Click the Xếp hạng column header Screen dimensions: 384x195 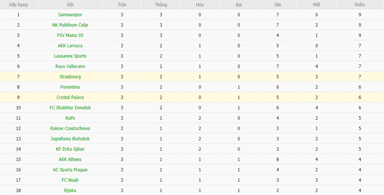click(18, 5)
